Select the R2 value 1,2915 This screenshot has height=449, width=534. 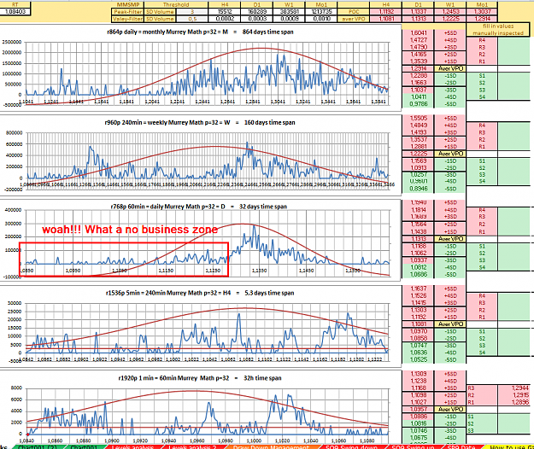pos(514,395)
